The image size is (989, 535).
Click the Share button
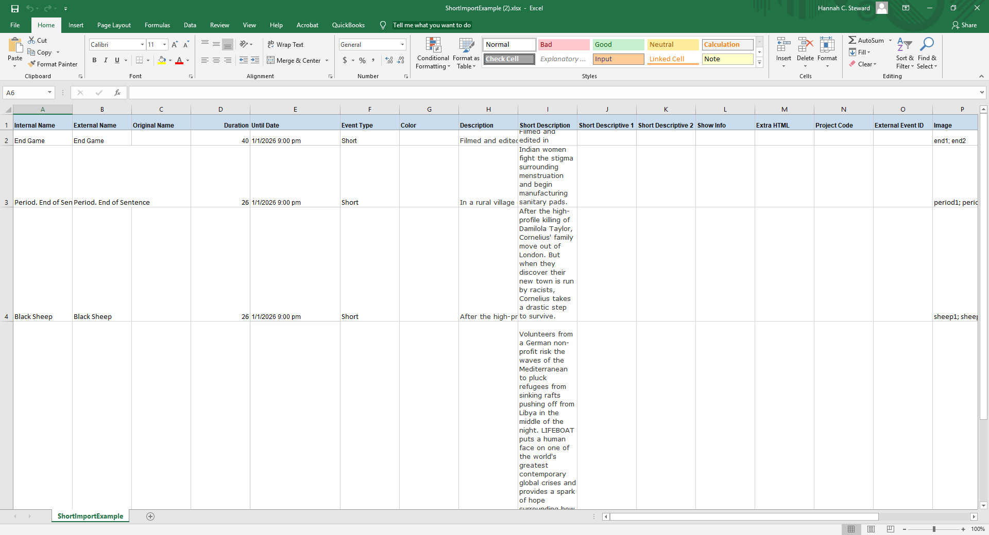click(964, 25)
